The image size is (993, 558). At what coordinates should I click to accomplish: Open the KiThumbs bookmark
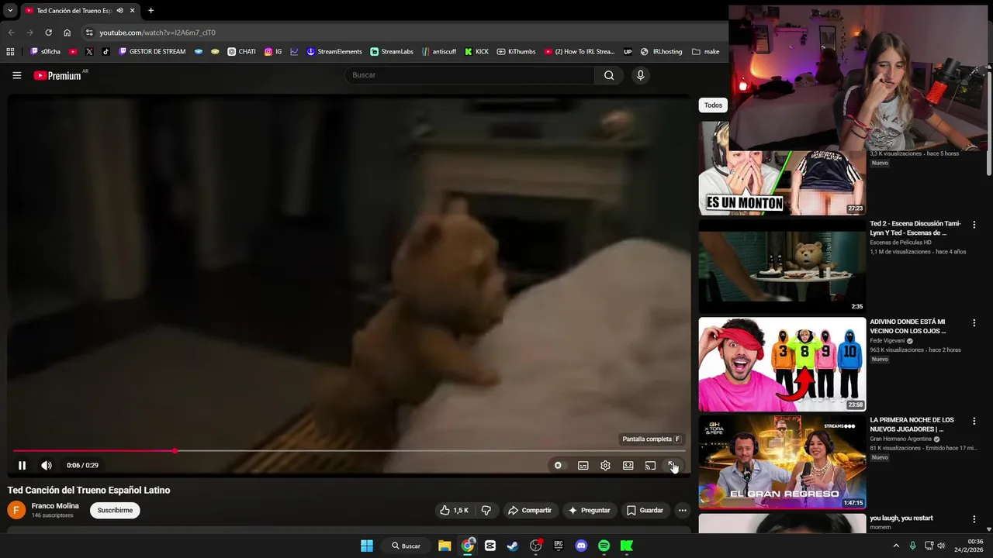pyautogui.click(x=516, y=52)
